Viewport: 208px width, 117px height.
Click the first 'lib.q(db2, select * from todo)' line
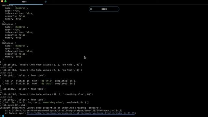coord(24,89)
